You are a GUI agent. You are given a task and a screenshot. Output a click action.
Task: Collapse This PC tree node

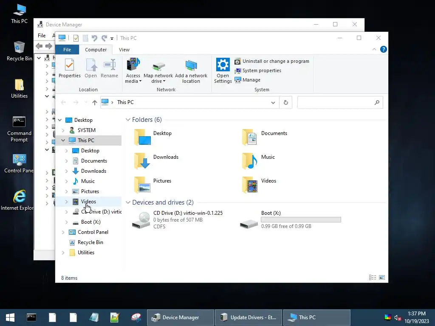point(63,140)
